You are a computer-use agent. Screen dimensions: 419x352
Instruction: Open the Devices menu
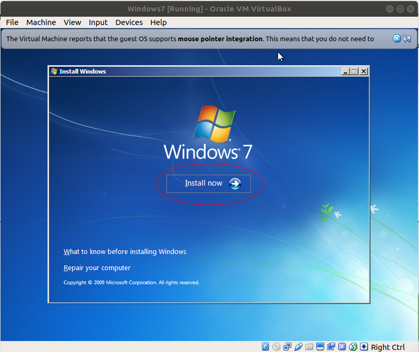point(129,22)
